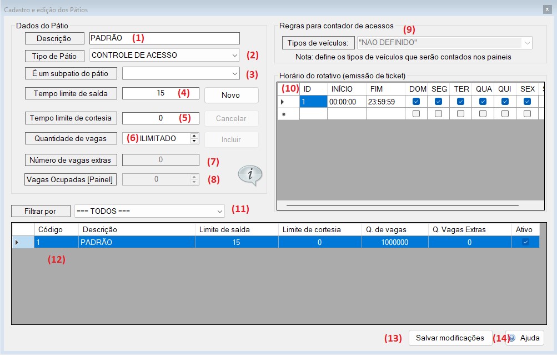The height and width of the screenshot is (356, 557).
Task: Open the Filtrar por TODOS dropdown
Action: [219, 212]
